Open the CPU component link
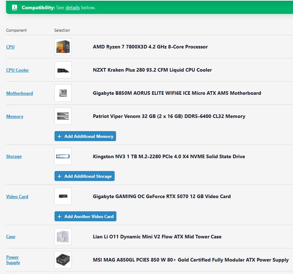Image resolution: width=293 pixels, height=274 pixels. 10,47
